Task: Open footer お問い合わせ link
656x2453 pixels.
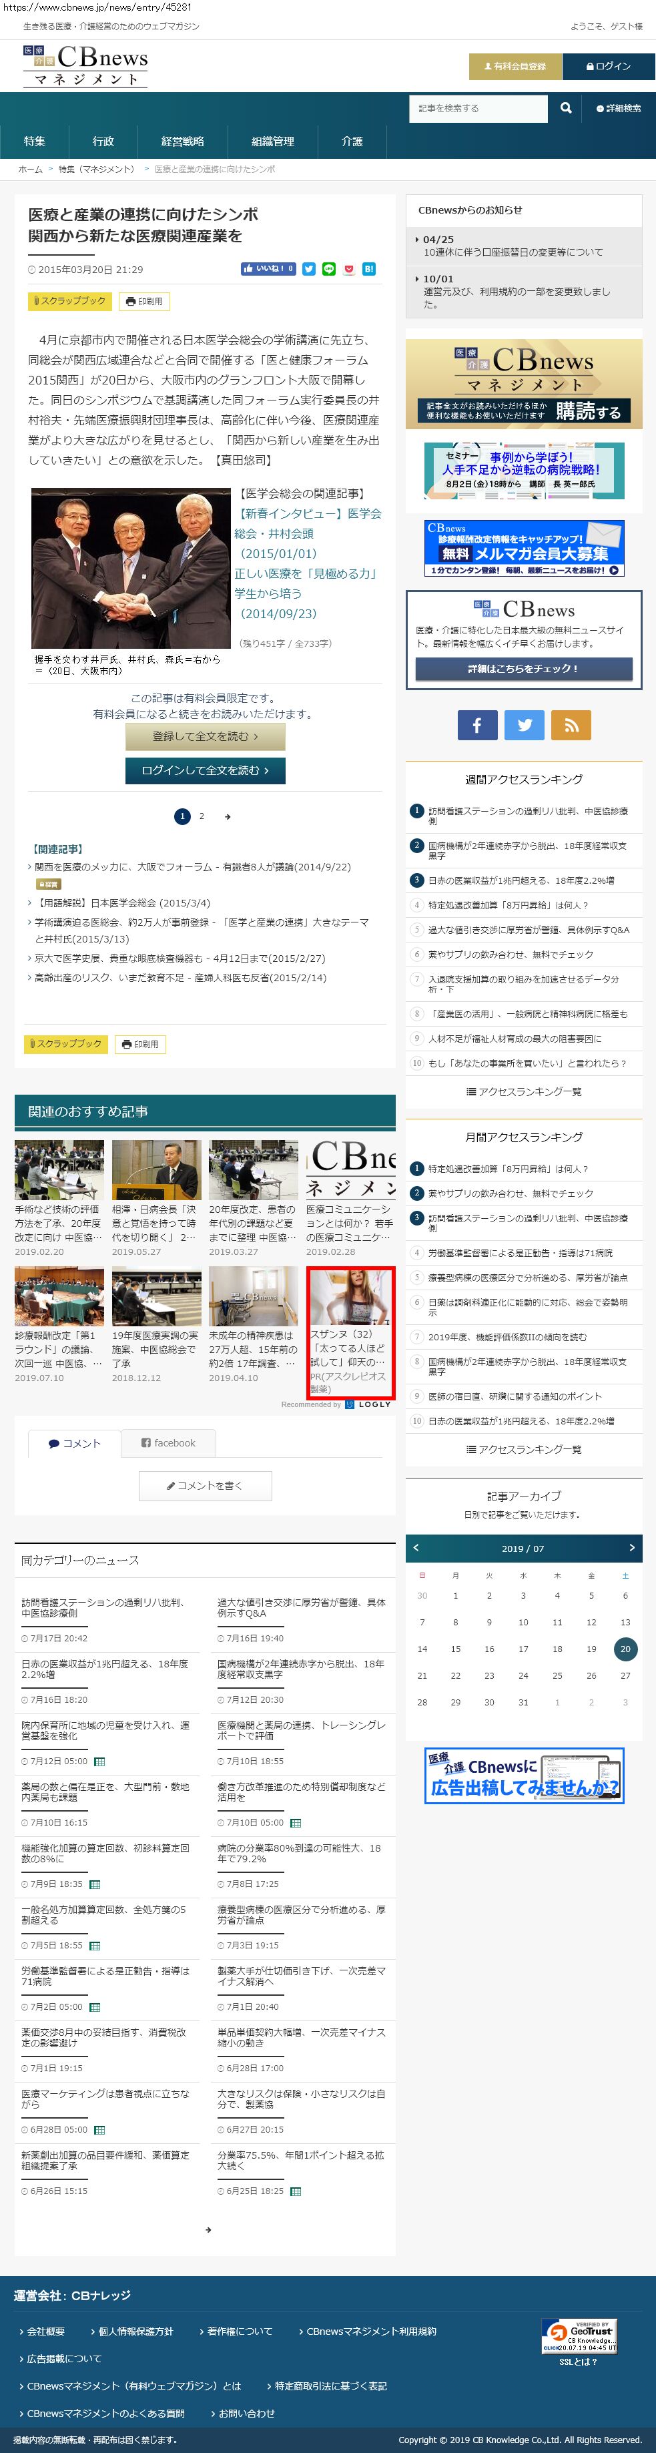Action: 246,2413
